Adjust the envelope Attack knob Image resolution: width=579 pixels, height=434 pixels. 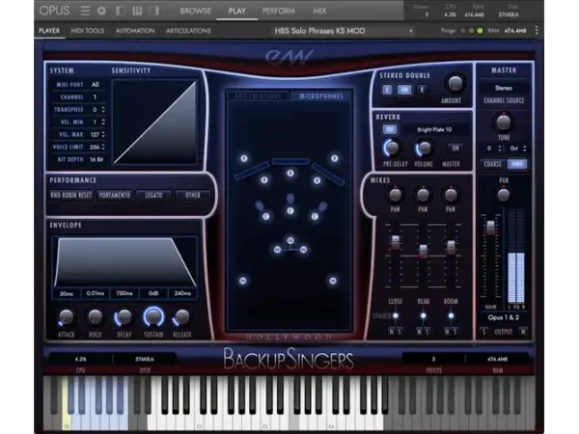coord(67,317)
